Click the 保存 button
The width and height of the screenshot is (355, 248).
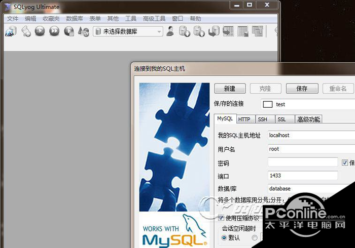pyautogui.click(x=302, y=88)
